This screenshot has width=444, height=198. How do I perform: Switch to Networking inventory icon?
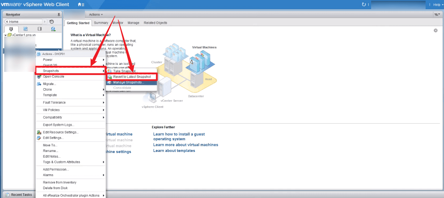pos(53,29)
